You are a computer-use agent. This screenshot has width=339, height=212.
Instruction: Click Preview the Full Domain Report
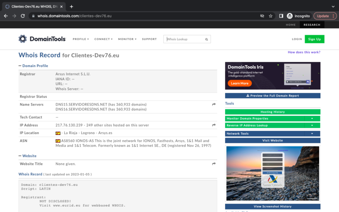pyautogui.click(x=272, y=96)
